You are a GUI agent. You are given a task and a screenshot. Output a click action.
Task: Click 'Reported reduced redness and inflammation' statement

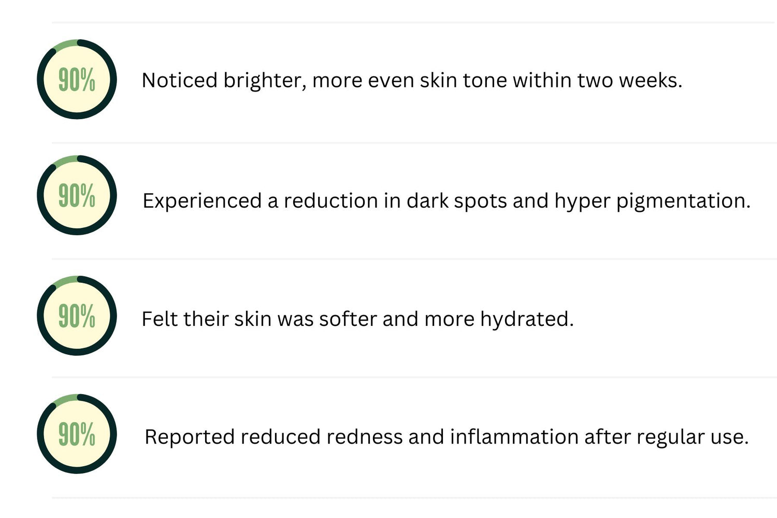point(362,437)
